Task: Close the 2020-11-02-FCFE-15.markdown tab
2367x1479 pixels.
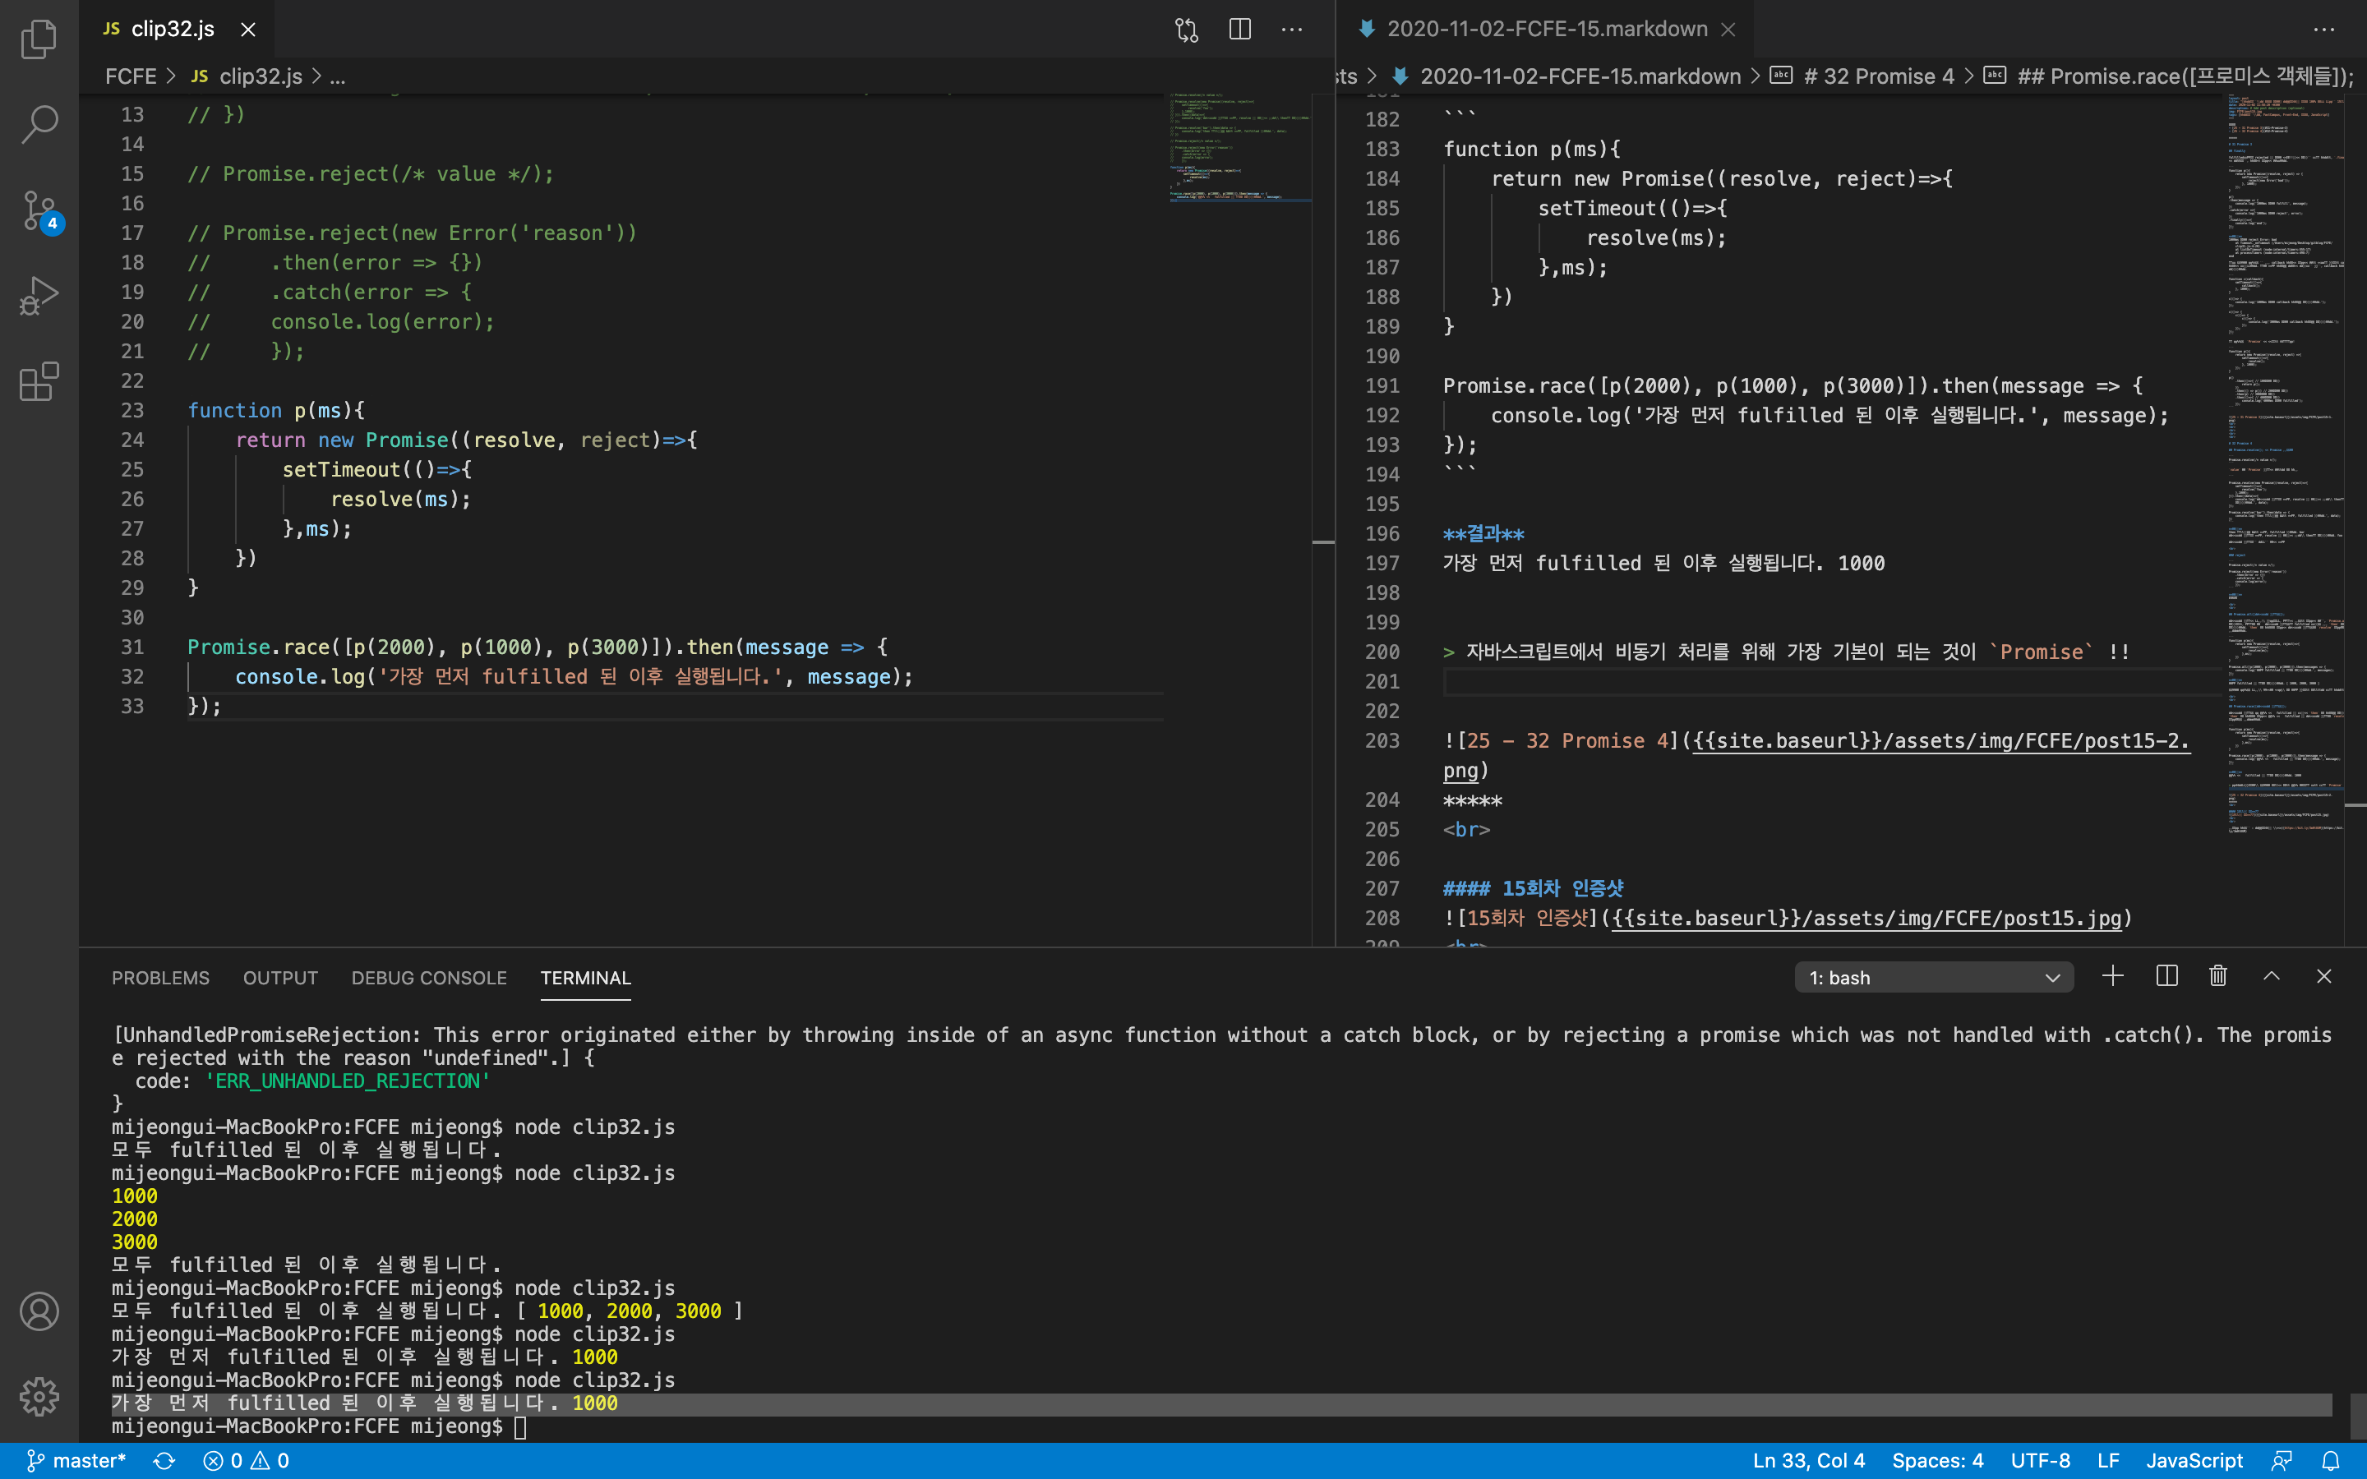Action: tap(1728, 30)
